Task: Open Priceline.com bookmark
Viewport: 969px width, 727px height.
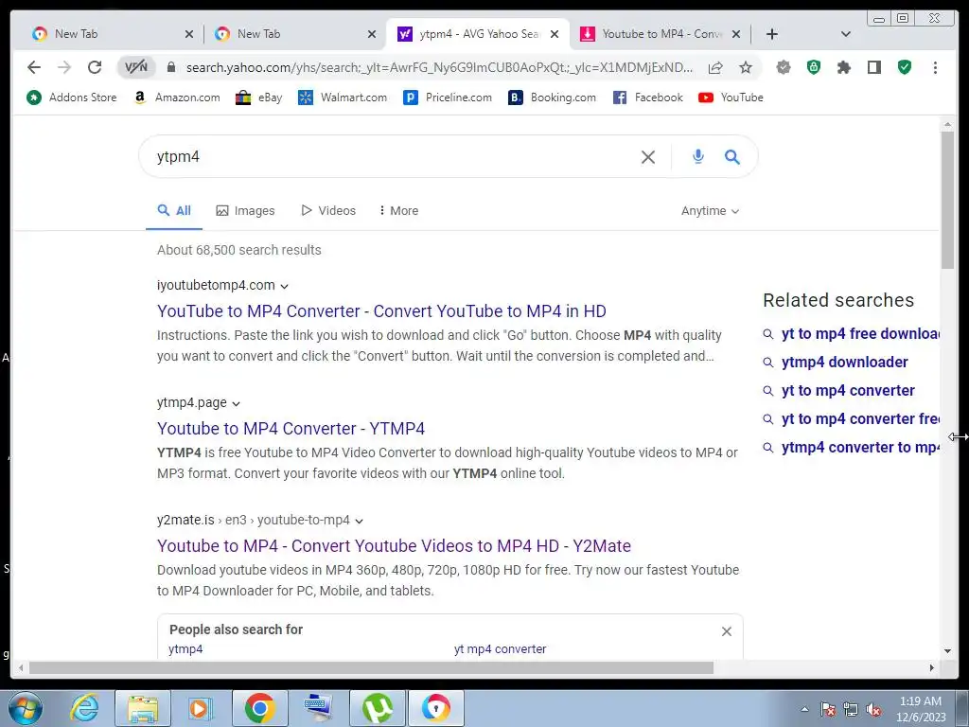Action: click(448, 98)
